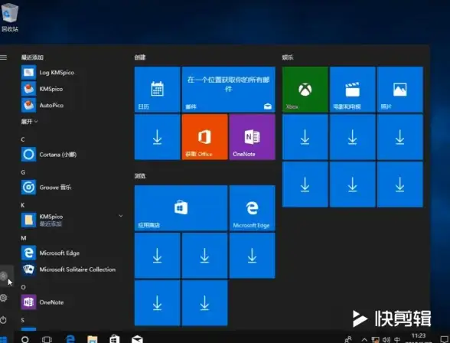Launch Edge from the taskbar
This screenshot has width=450, height=343.
tap(70, 339)
